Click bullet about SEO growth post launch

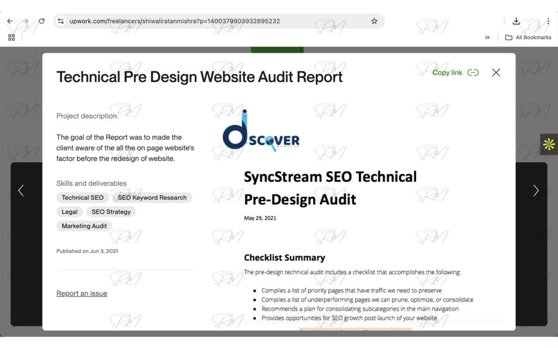point(349,318)
